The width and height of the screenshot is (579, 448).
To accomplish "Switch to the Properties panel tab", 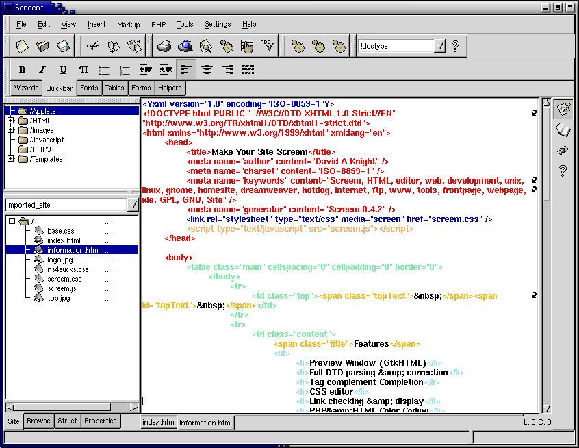I will coord(101,421).
